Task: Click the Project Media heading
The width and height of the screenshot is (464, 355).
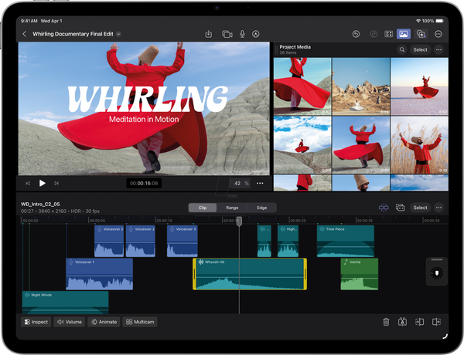Action: point(295,47)
